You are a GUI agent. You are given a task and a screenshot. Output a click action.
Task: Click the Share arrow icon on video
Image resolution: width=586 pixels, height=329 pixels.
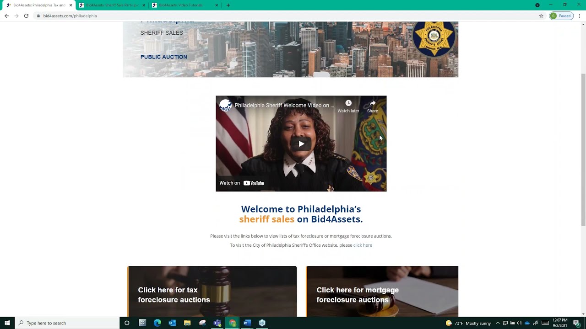click(372, 103)
